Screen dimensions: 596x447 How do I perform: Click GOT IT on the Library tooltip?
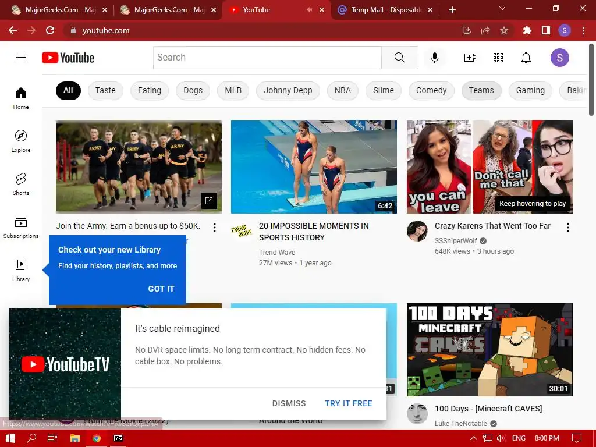(x=161, y=289)
